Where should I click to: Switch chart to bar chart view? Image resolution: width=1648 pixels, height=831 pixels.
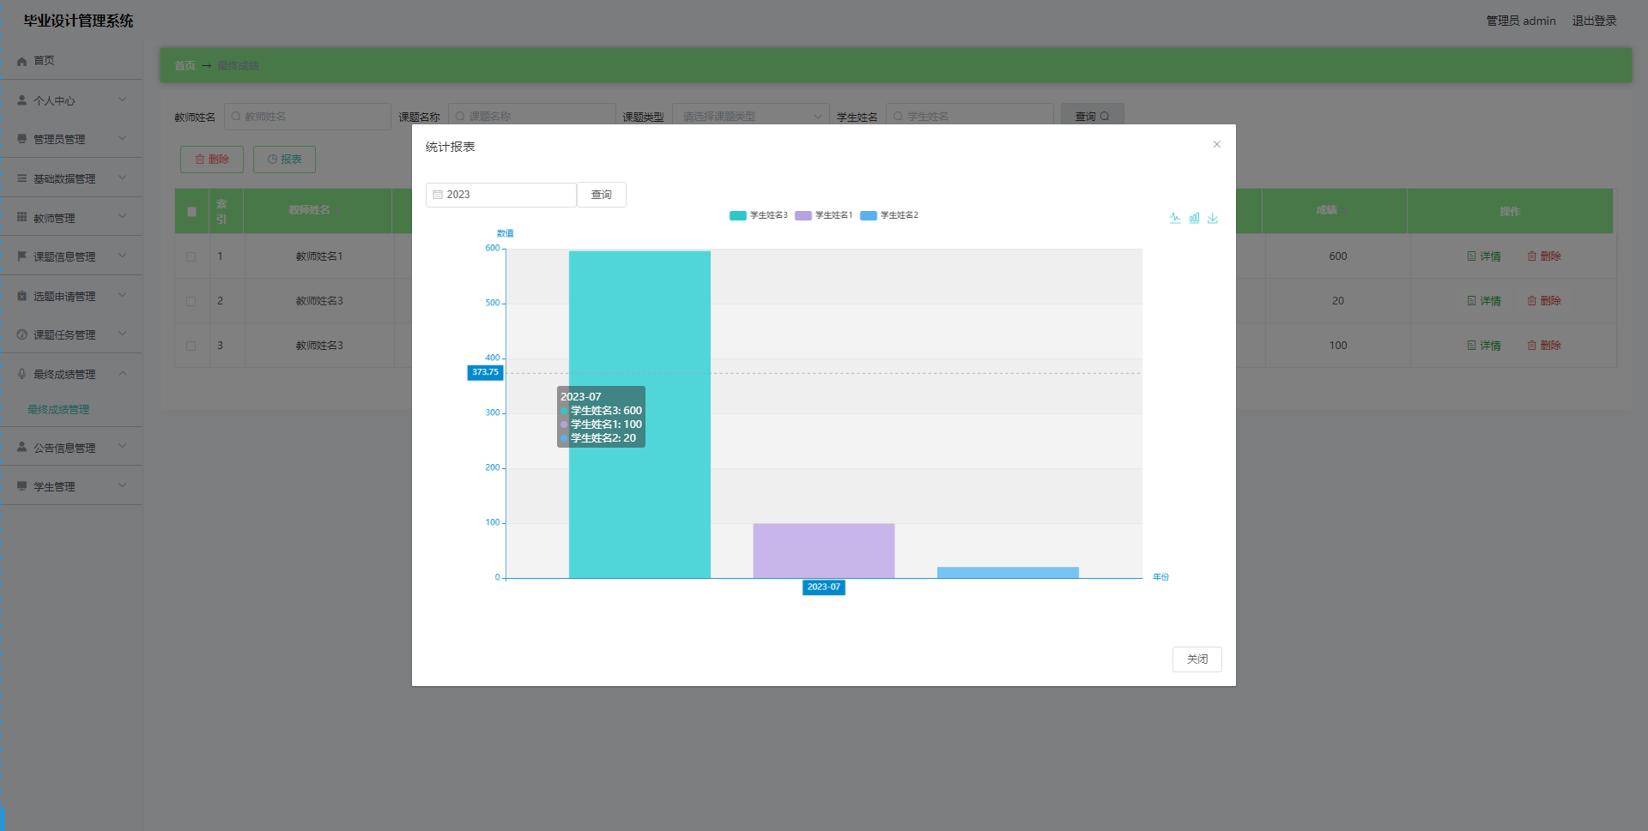point(1194,218)
